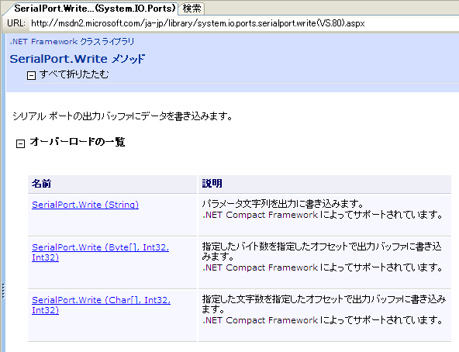Click the 名前 column header
Screen dimensions: 459x352
click(x=41, y=184)
